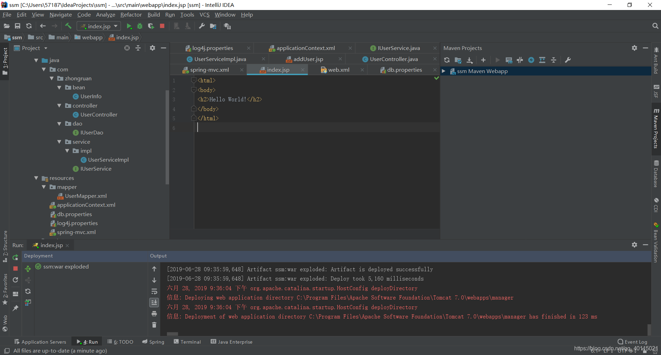The image size is (661, 355).
Task: Click Project panel vertical scrollbar
Action: point(167,137)
